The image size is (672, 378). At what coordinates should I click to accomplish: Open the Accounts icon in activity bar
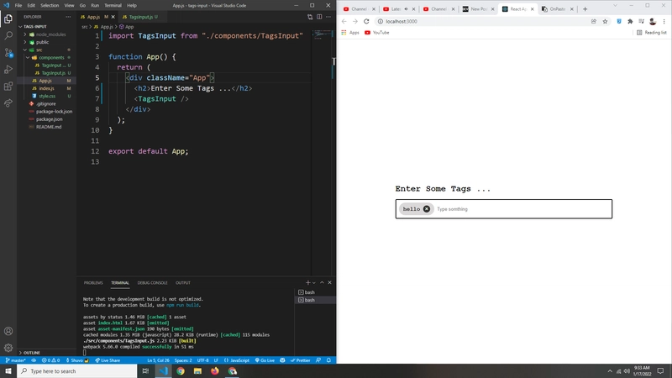tap(8, 331)
